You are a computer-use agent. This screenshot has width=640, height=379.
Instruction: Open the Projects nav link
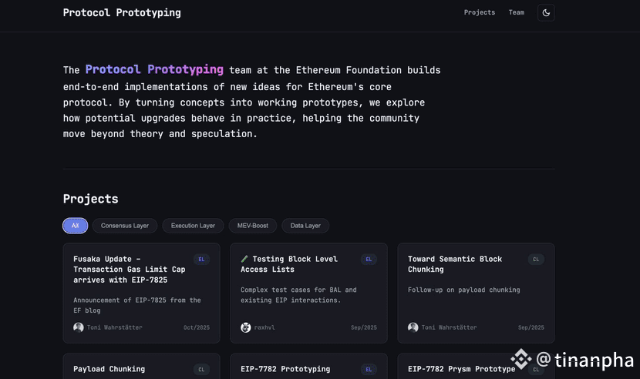tap(479, 12)
